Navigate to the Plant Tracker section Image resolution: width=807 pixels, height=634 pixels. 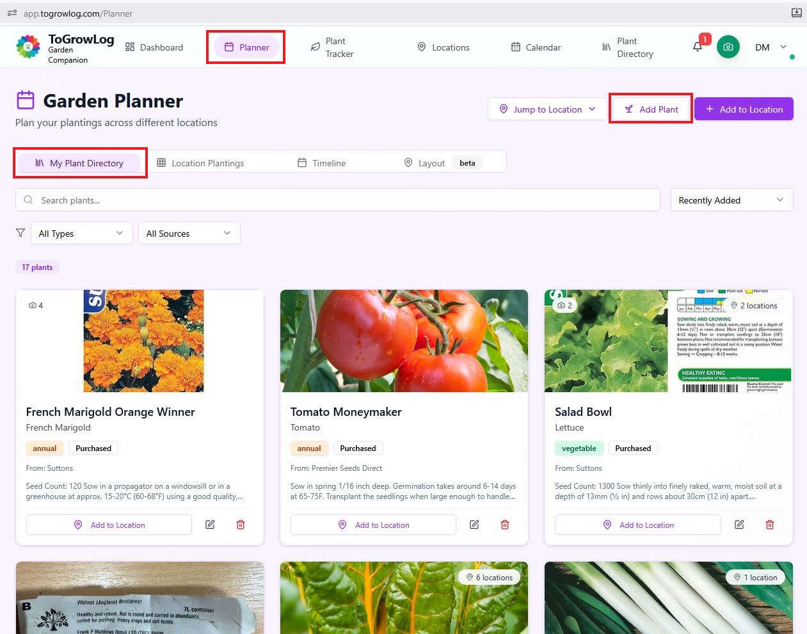click(332, 47)
